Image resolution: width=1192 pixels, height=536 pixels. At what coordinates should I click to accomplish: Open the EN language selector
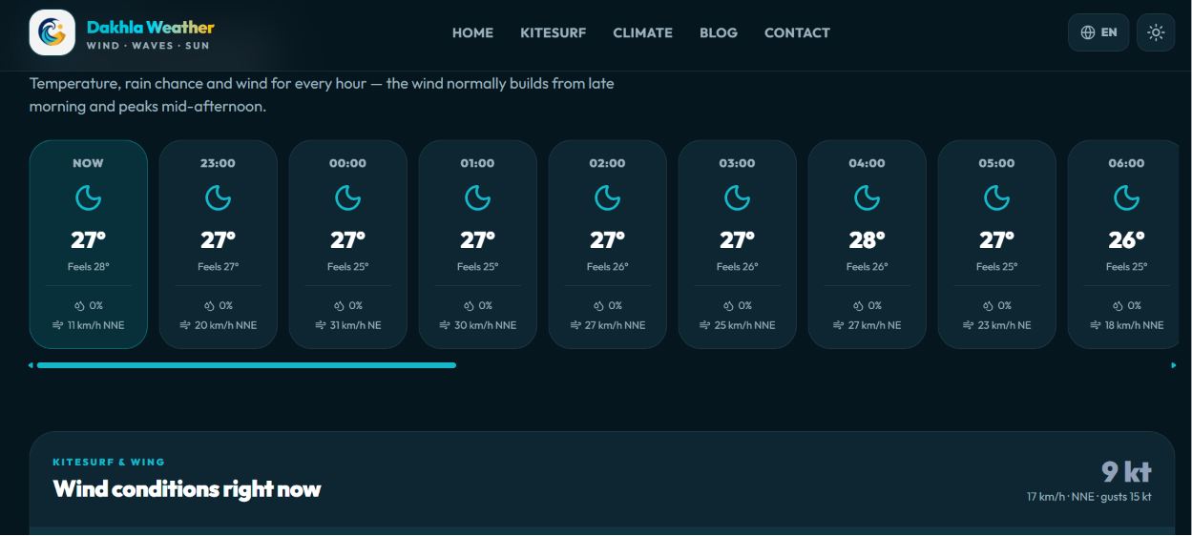(x=1098, y=32)
